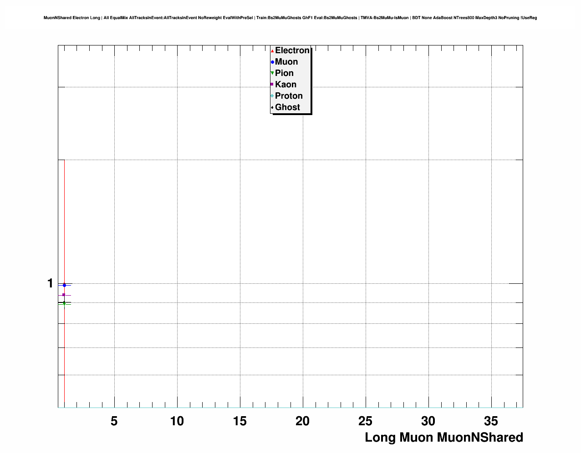
Task: Select the Kaon legend label
Action: pos(285,85)
